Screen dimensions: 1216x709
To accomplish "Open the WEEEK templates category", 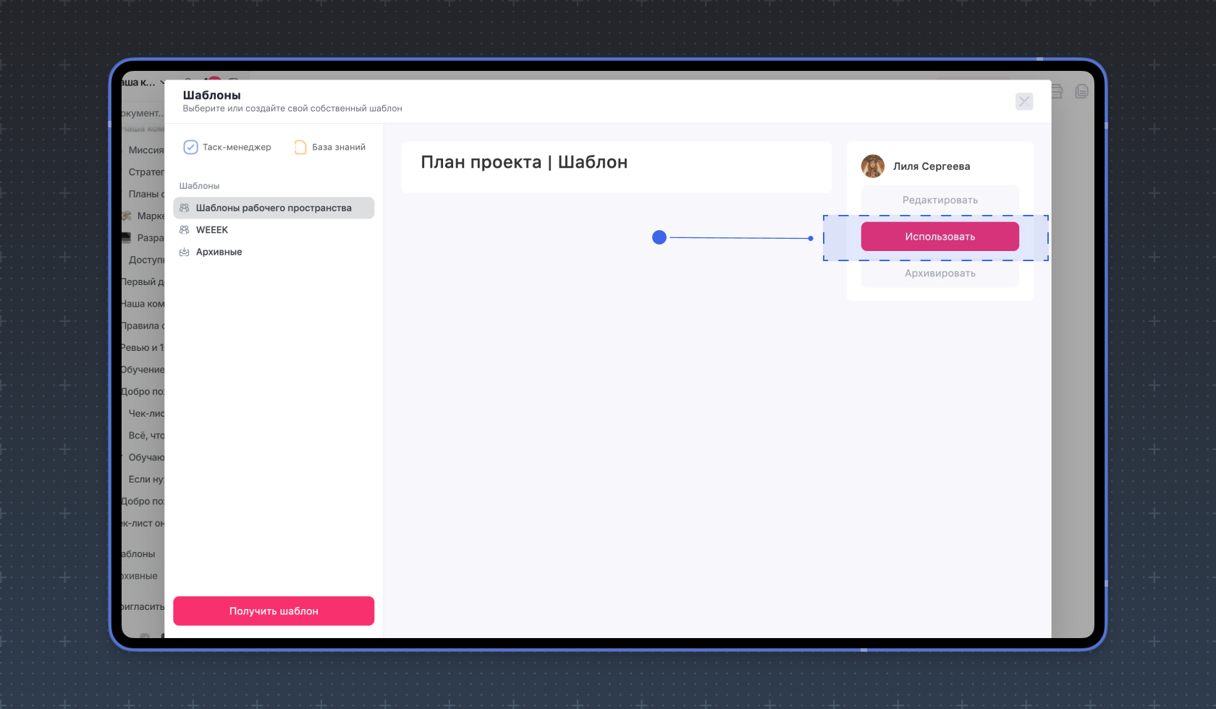I will [212, 230].
